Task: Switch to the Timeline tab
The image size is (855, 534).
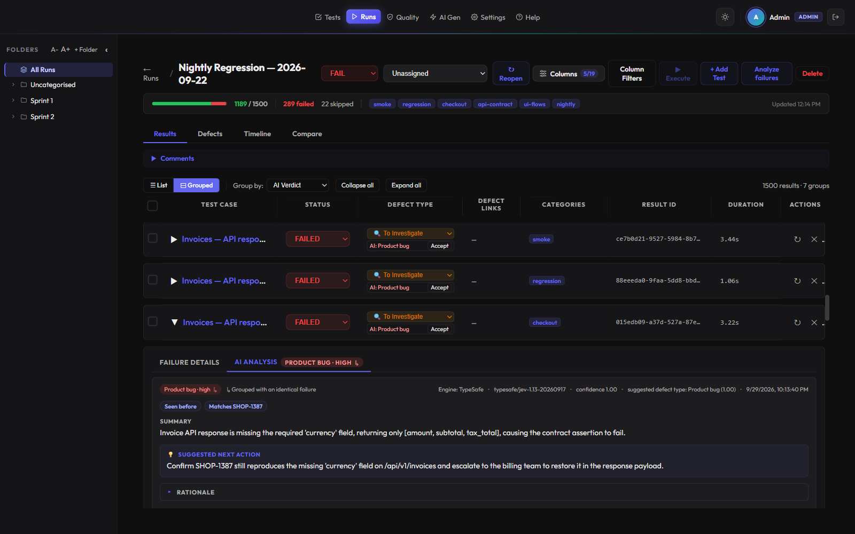Action: [x=258, y=134]
